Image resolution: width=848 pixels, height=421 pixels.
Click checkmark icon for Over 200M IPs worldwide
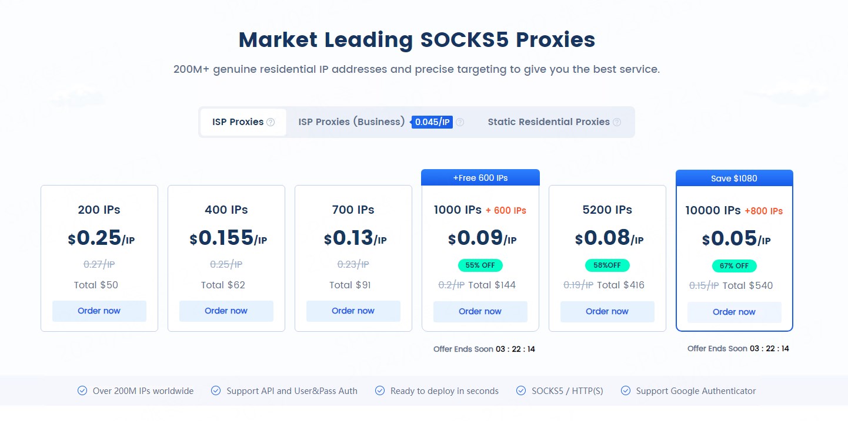[x=82, y=390]
